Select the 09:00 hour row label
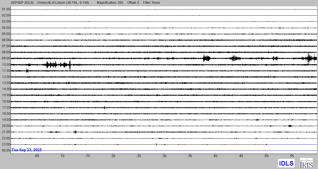Screen dimensions: 318x169 [x=6, y=58]
